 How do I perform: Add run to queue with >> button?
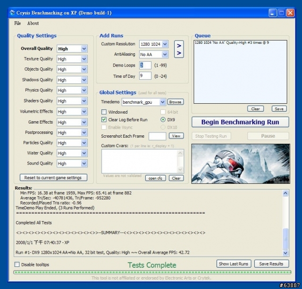[x=179, y=49]
